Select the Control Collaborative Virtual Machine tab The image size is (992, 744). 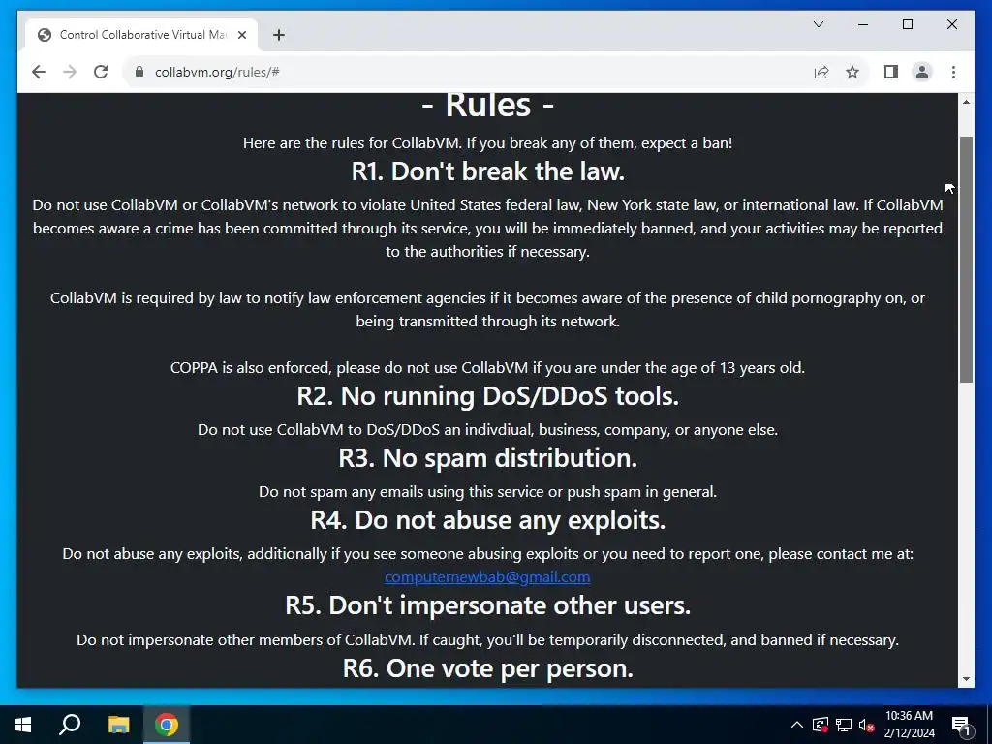click(x=141, y=35)
